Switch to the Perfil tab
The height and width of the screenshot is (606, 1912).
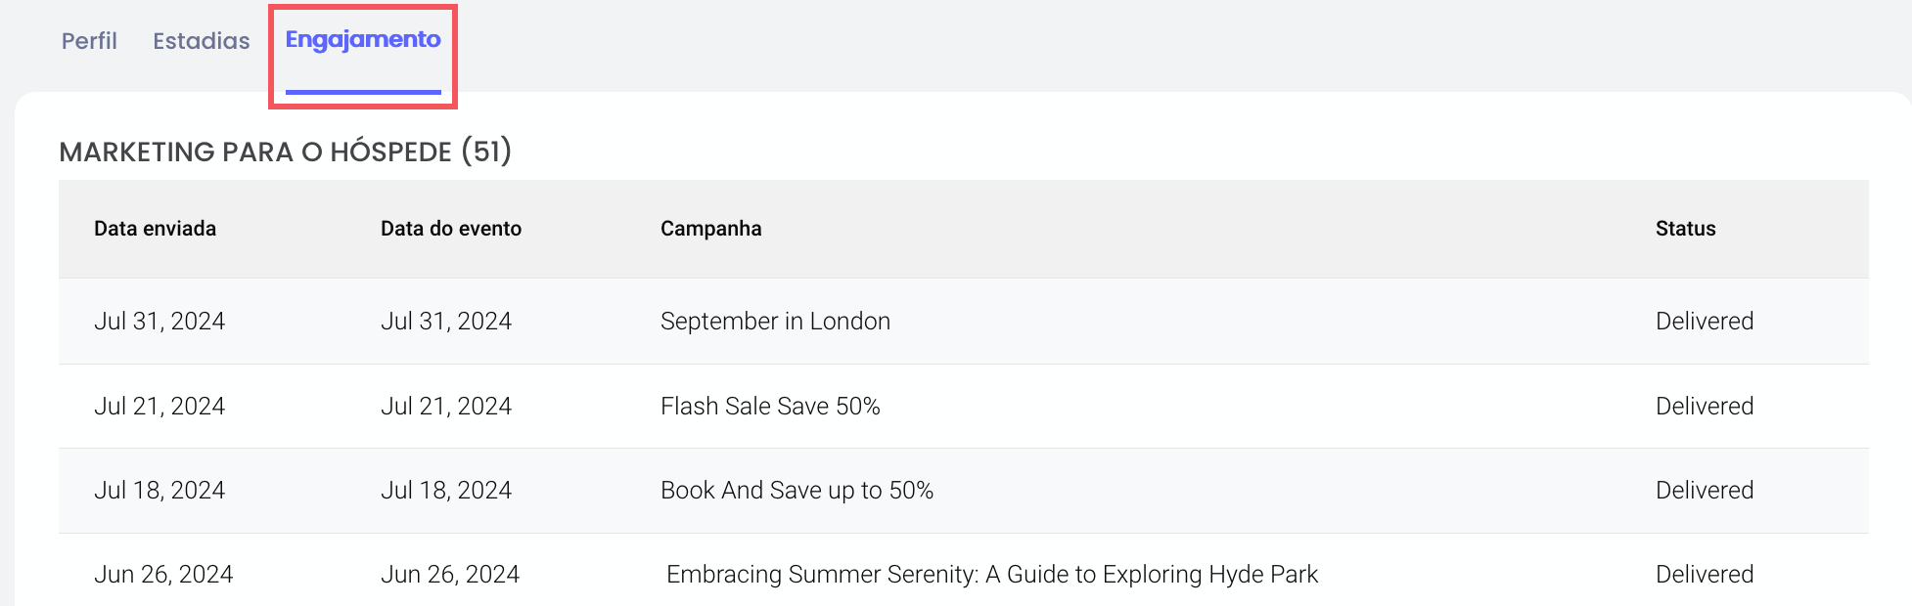coord(89,41)
